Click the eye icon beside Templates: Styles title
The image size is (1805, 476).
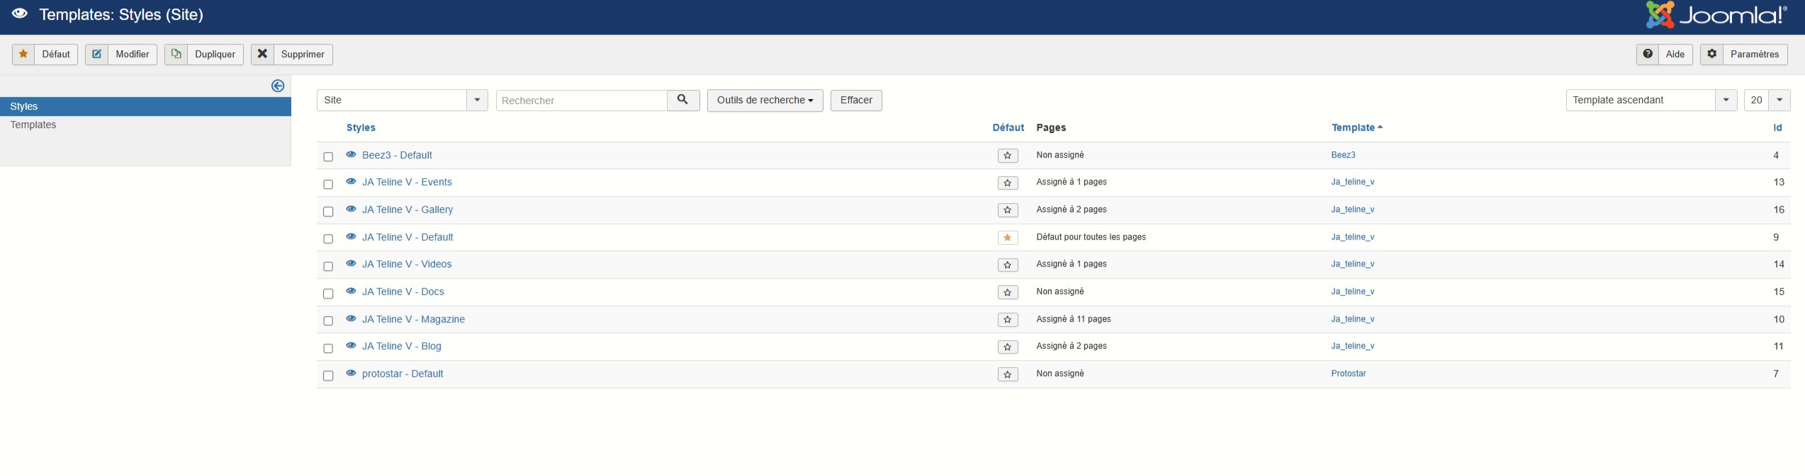(x=20, y=14)
